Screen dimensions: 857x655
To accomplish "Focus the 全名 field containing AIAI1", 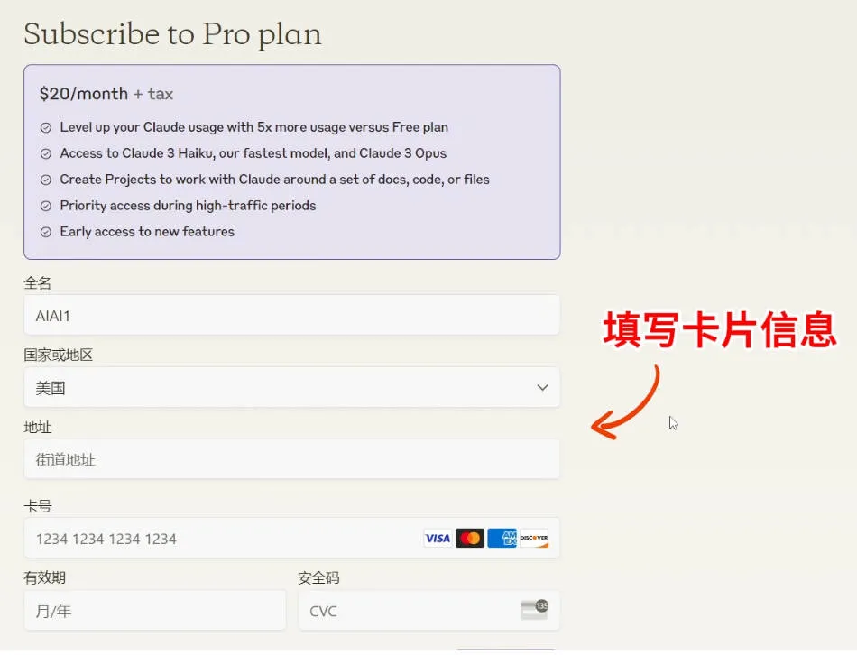I will [292, 316].
